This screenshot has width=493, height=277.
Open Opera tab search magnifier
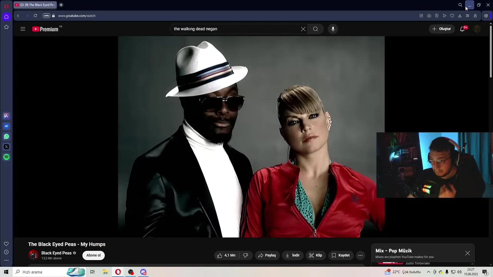pyautogui.click(x=460, y=5)
